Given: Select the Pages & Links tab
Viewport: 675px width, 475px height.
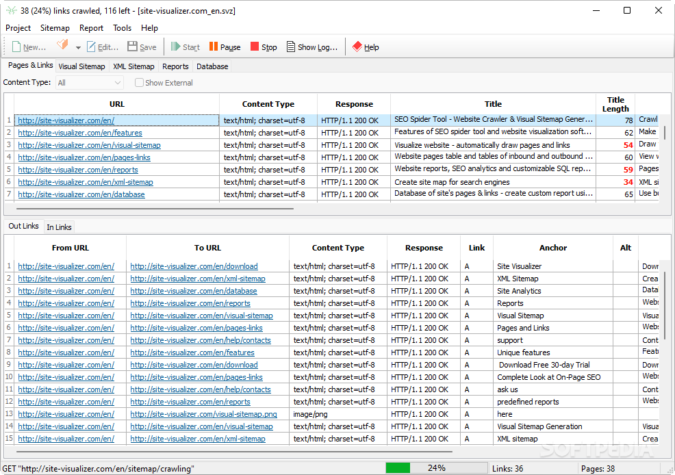Looking at the screenshot, I should click(31, 66).
